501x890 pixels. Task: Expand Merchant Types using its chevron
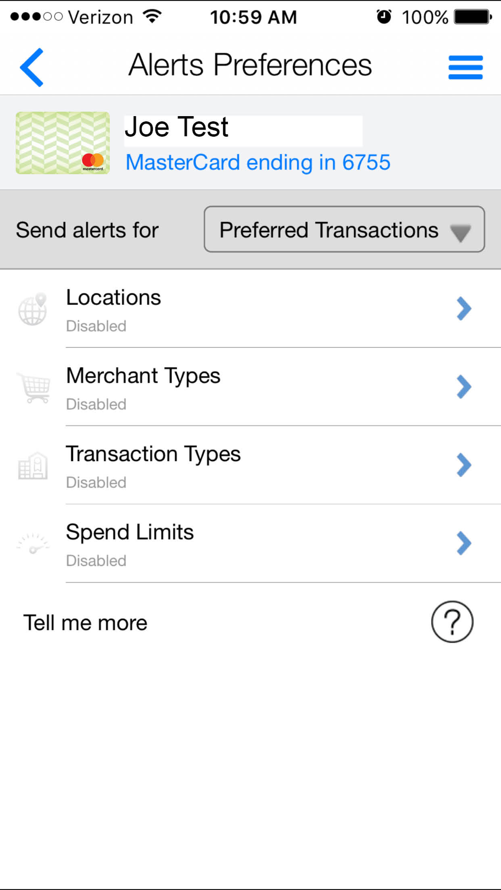coord(464,386)
